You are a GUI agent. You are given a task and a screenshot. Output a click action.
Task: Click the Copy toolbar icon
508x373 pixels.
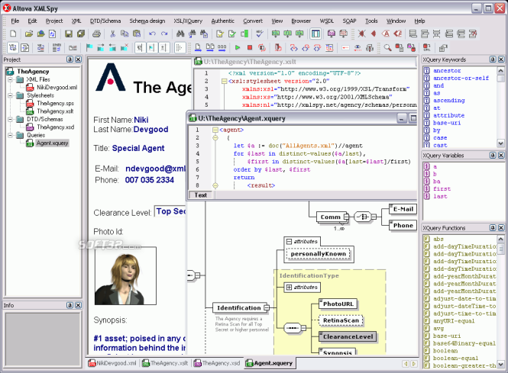(x=125, y=34)
